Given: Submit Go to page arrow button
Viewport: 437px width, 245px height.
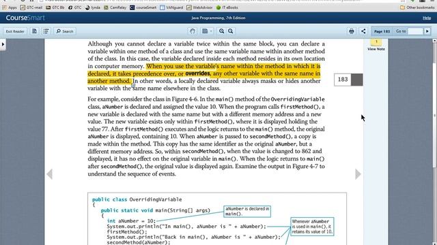Looking at the screenshot, I should point(427,31).
